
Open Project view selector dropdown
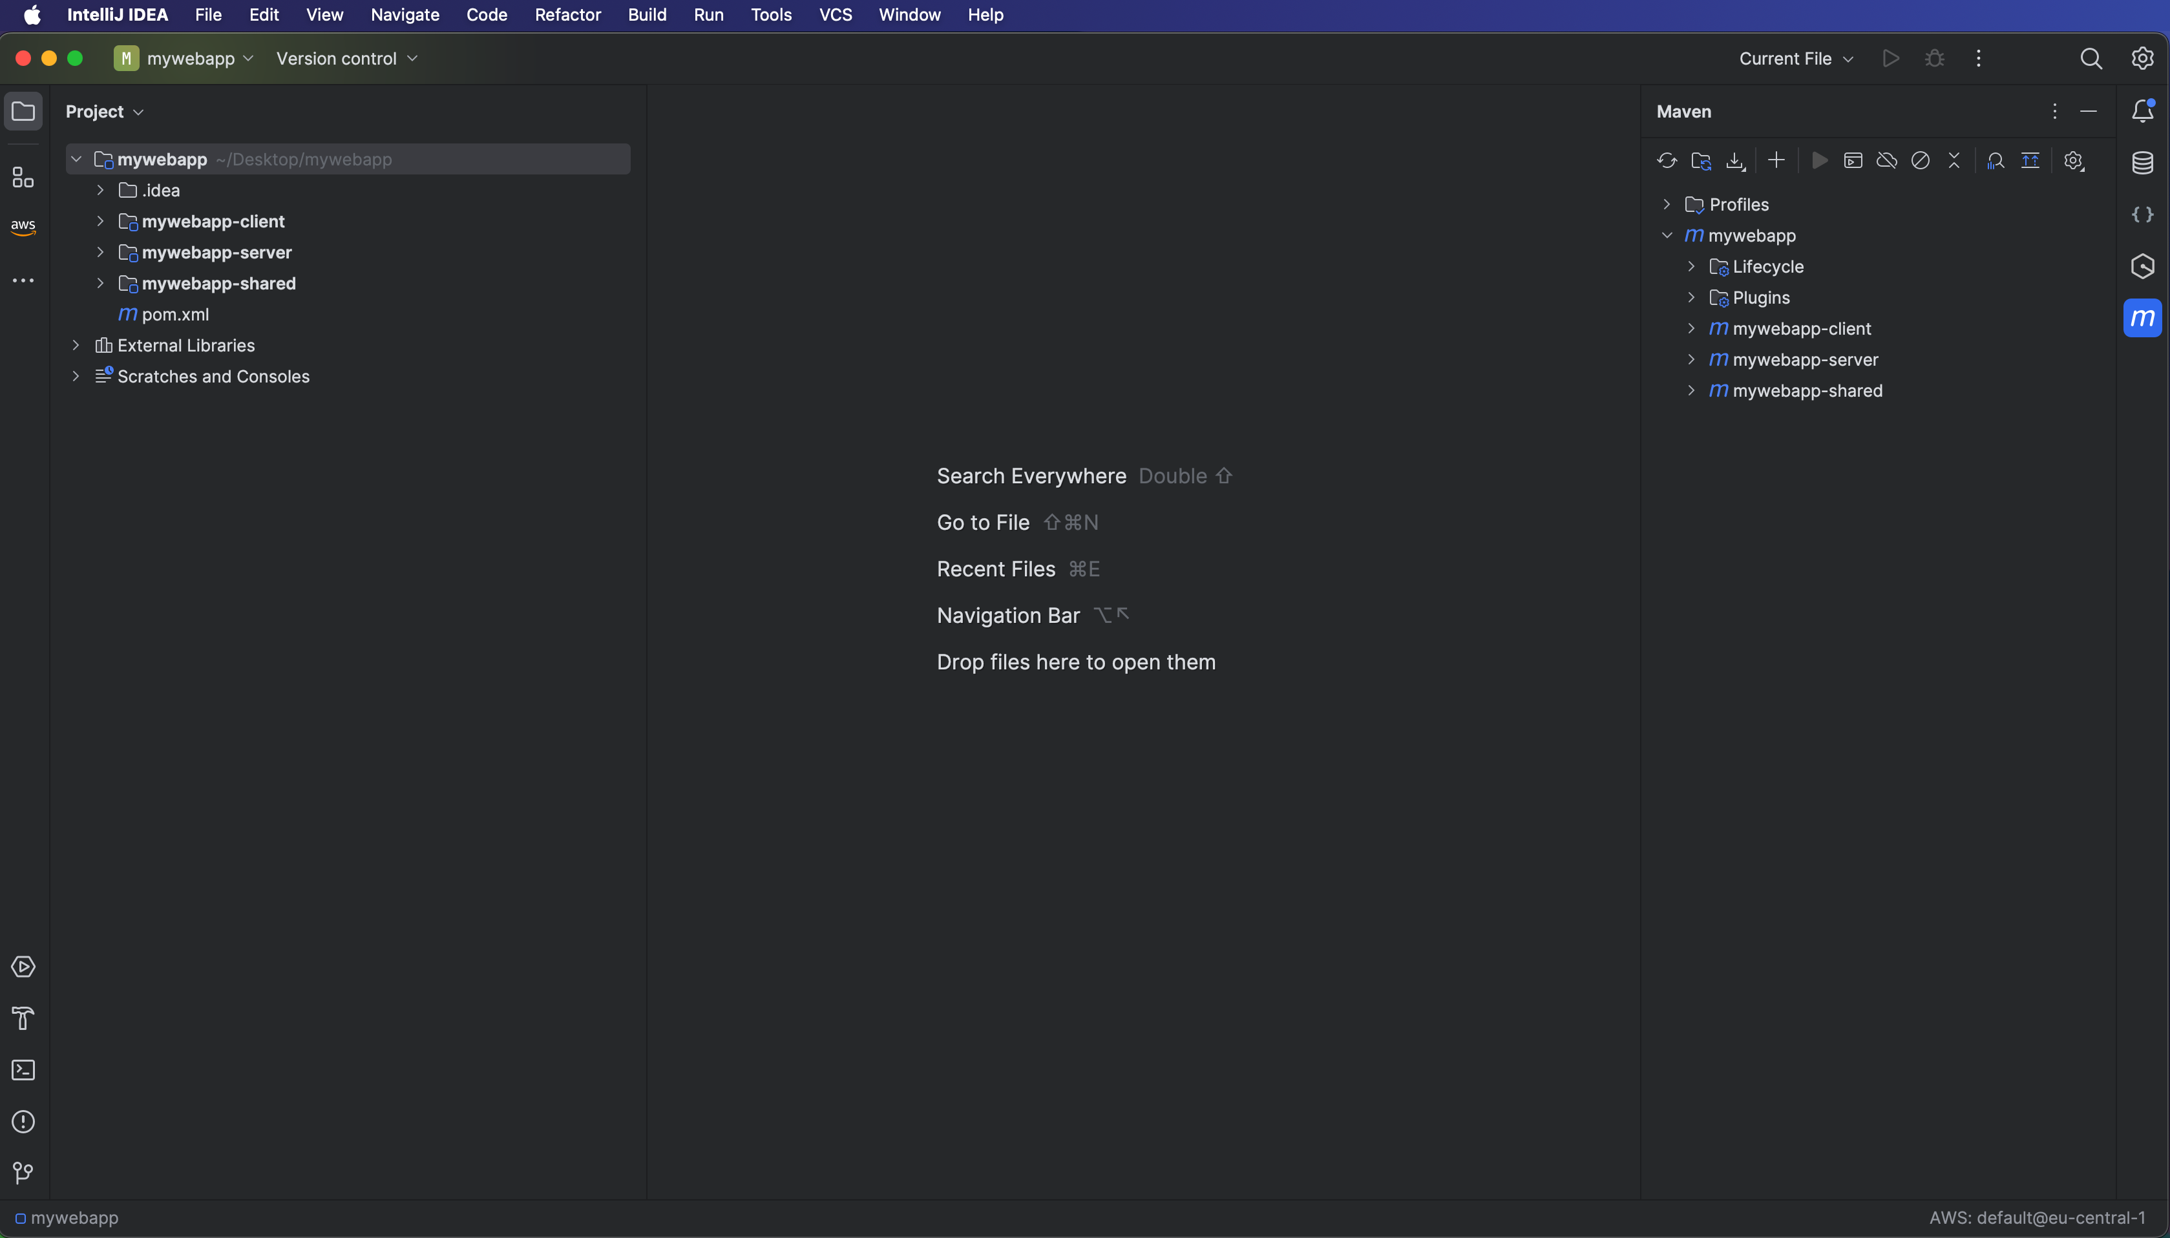105,111
